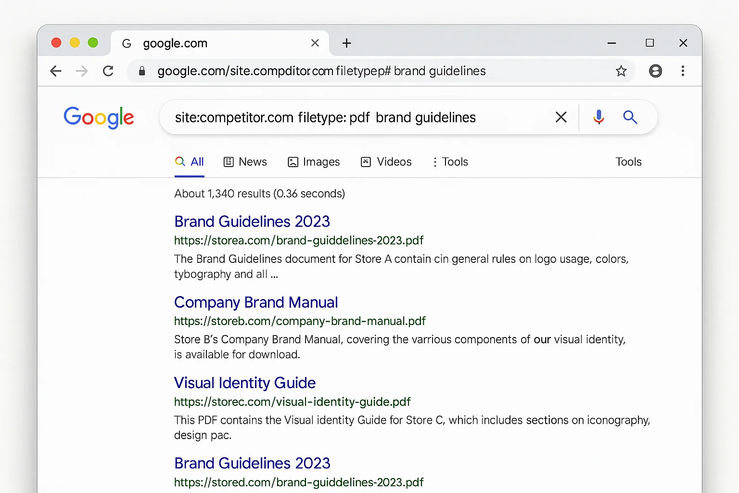Click the magnifying glass search icon
Screen dimensions: 739x493
[630, 117]
